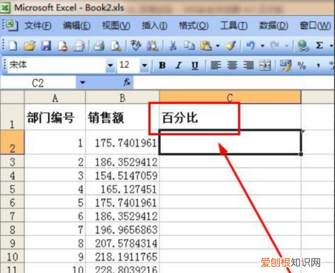Activate the Format Painter brush
This screenshot has height=273, width=335.
tap(231, 46)
